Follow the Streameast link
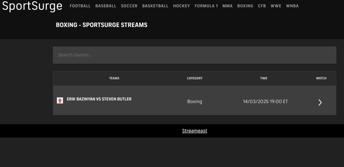The height and width of the screenshot is (167, 344). [x=195, y=131]
